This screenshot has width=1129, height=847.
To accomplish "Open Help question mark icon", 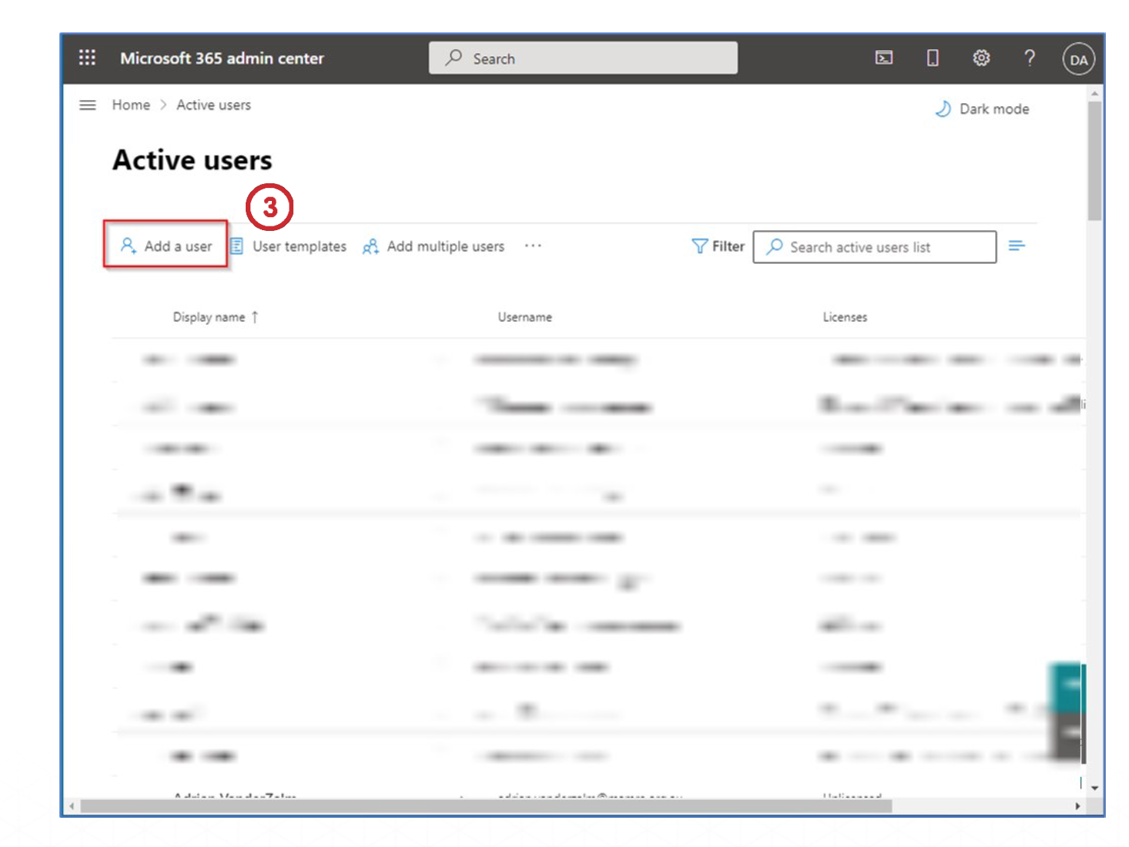I will click(1029, 58).
